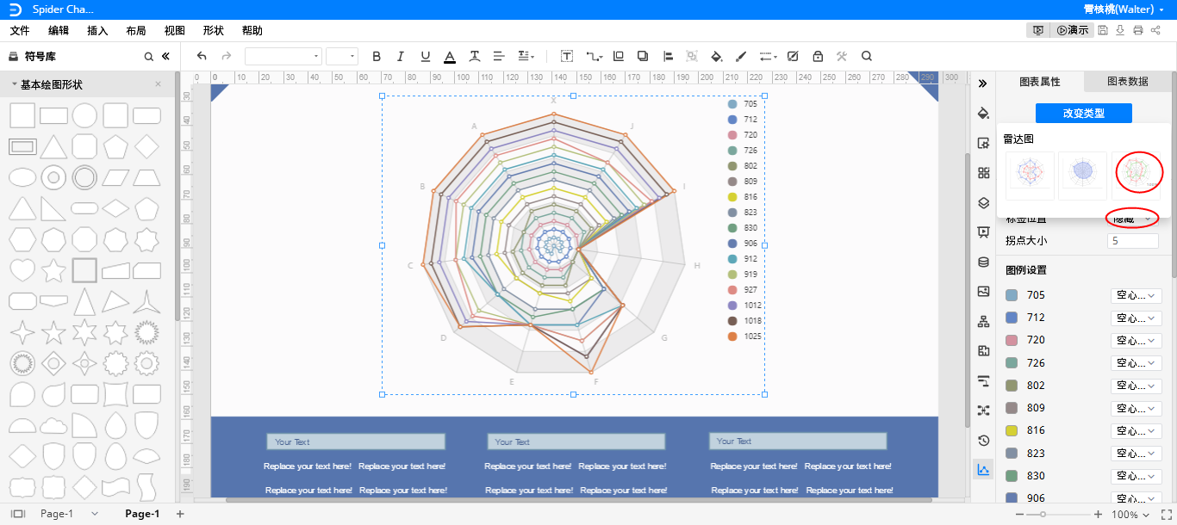Image resolution: width=1177 pixels, height=525 pixels.
Task: Toggle italic text formatting
Action: [x=400, y=56]
